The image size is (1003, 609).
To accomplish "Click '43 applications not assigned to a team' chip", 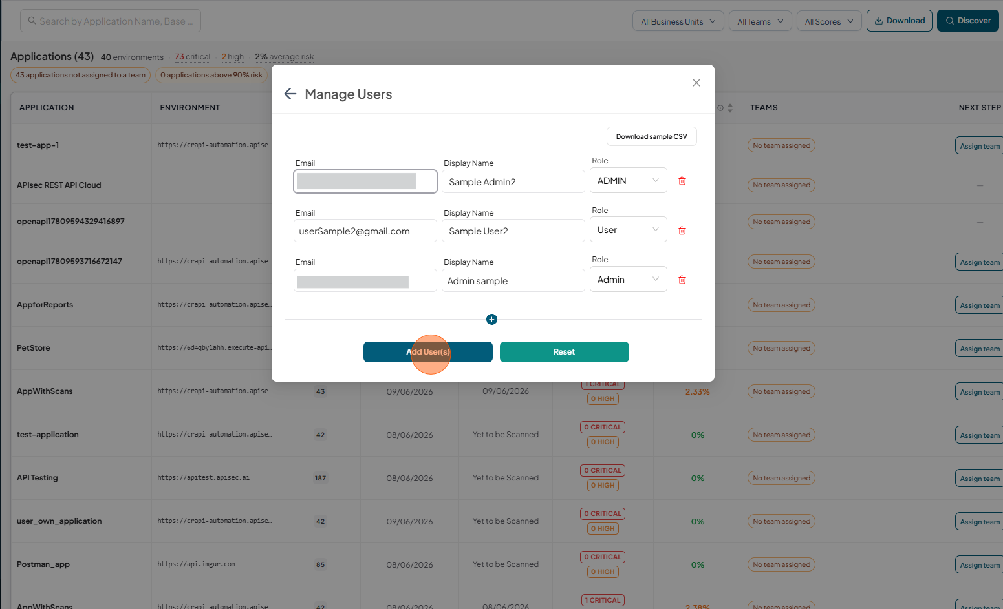I will pos(80,75).
